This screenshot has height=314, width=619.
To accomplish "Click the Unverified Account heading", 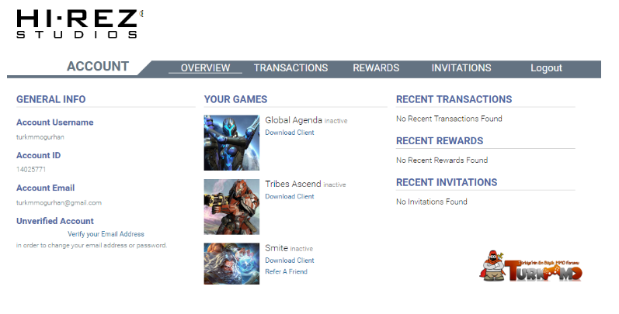I will pyautogui.click(x=55, y=221).
